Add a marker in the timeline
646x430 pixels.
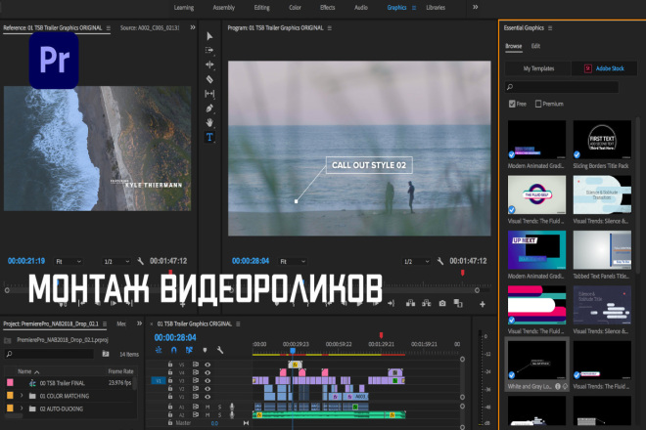pyautogui.click(x=205, y=350)
